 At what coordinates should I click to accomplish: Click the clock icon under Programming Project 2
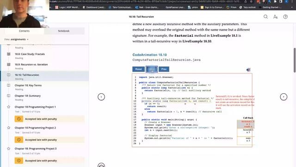(x=19, y=140)
